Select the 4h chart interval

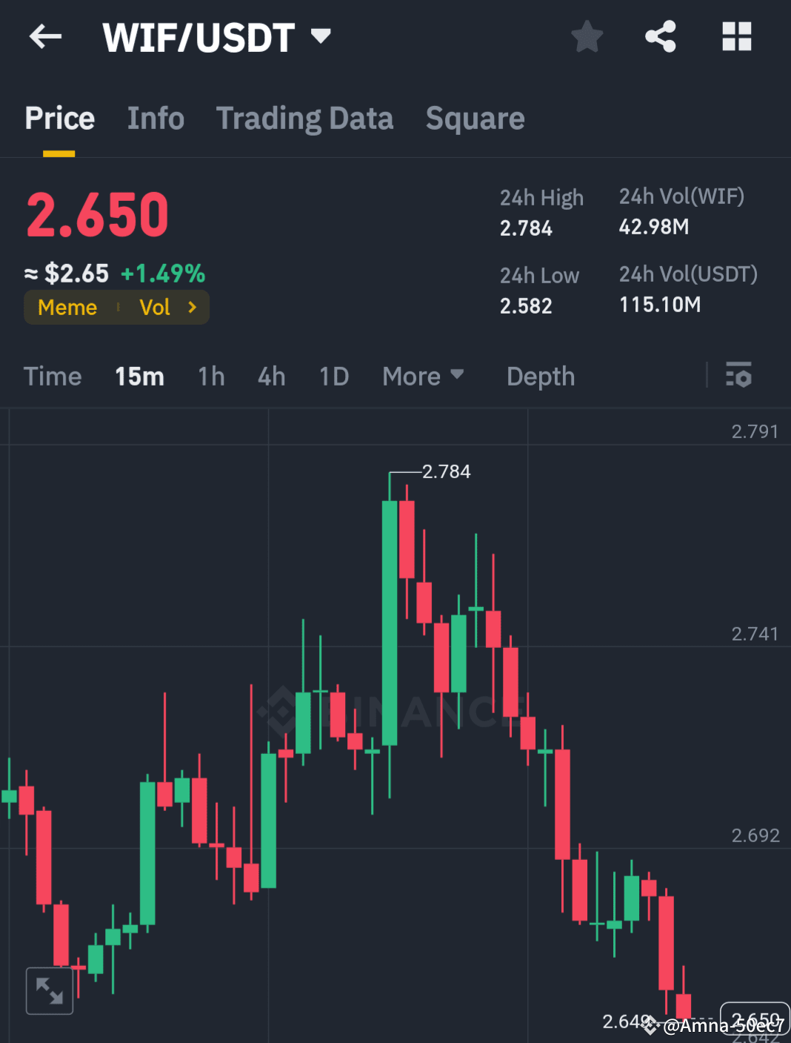click(270, 376)
